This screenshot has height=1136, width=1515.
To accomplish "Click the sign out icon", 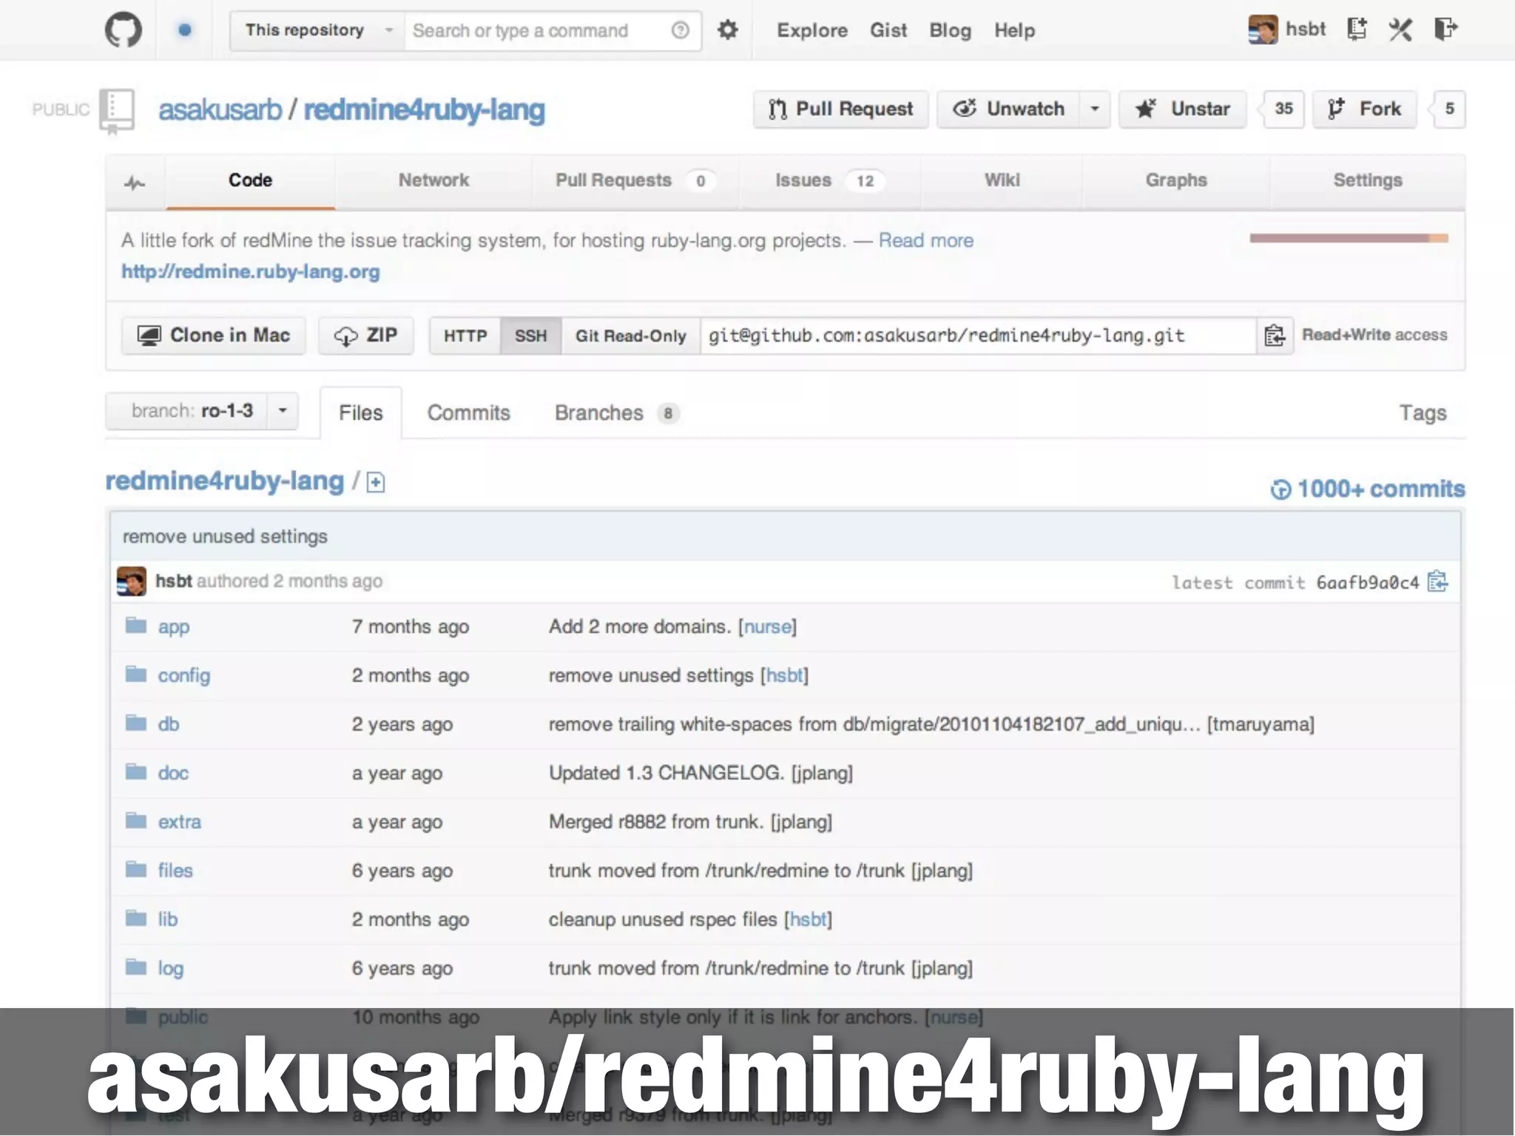I will [x=1445, y=30].
